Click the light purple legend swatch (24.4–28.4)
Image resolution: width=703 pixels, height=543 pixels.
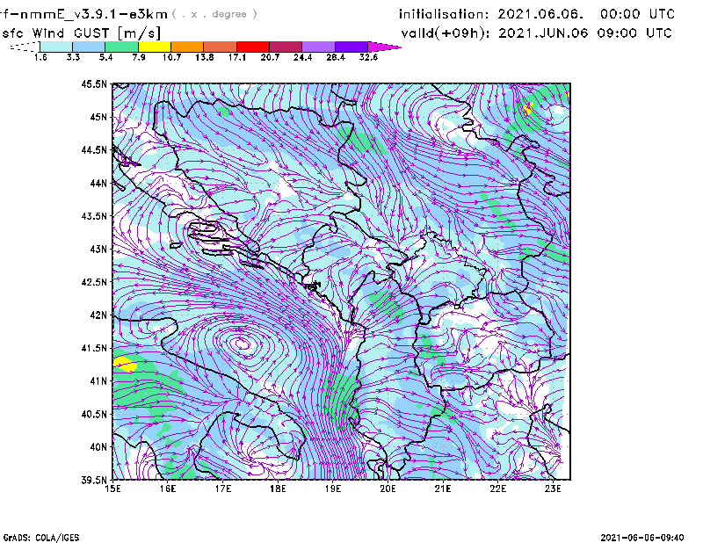(319, 47)
